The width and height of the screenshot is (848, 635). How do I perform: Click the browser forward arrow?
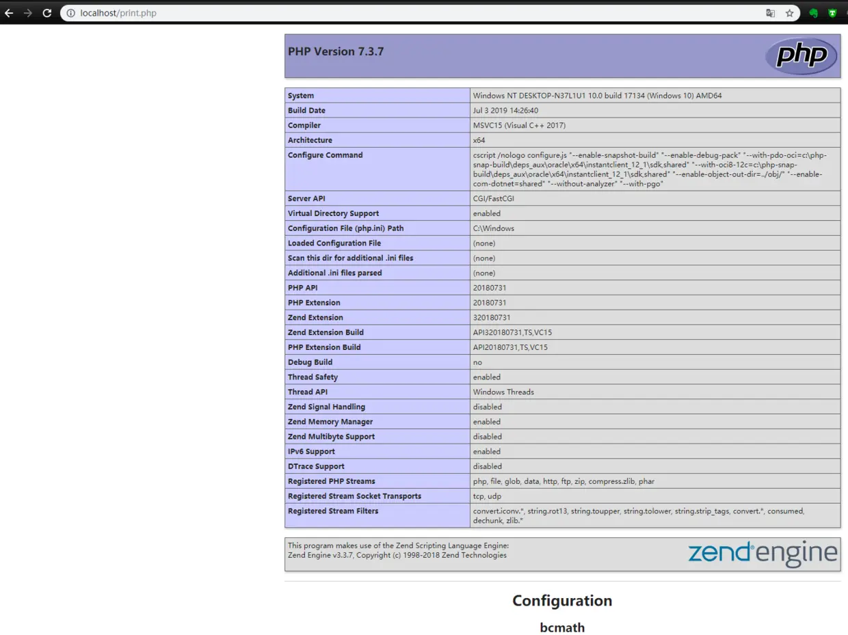tap(28, 13)
